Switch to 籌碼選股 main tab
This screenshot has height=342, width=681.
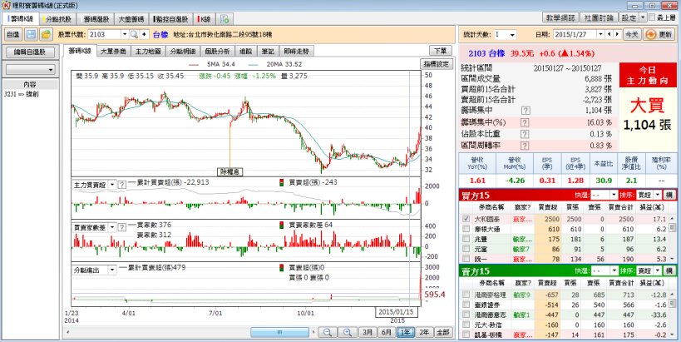(x=96, y=18)
